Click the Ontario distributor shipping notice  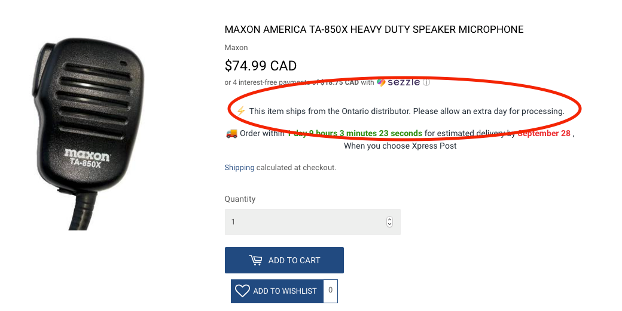(x=407, y=111)
